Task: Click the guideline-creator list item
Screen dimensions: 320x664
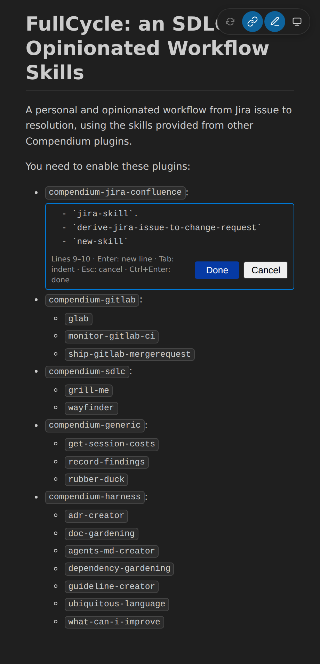Action: click(112, 586)
